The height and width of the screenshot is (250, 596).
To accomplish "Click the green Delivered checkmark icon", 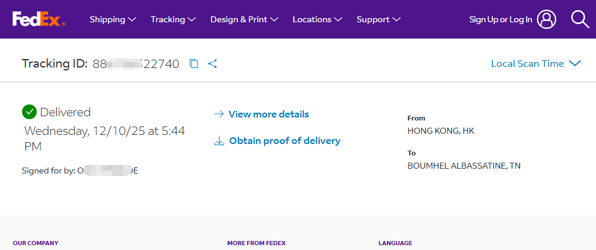I will point(29,112).
